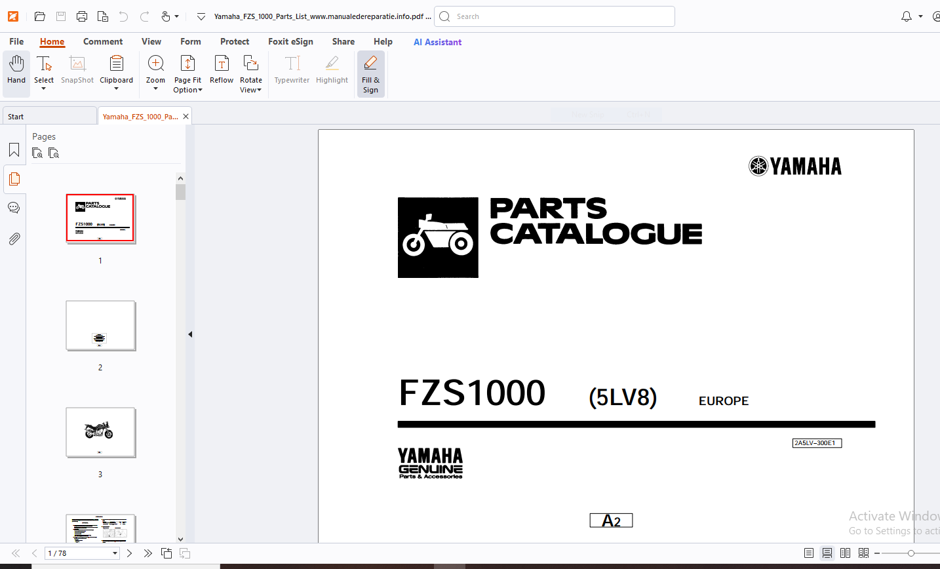Open the customize quick access toolbar arrow

(x=201, y=16)
